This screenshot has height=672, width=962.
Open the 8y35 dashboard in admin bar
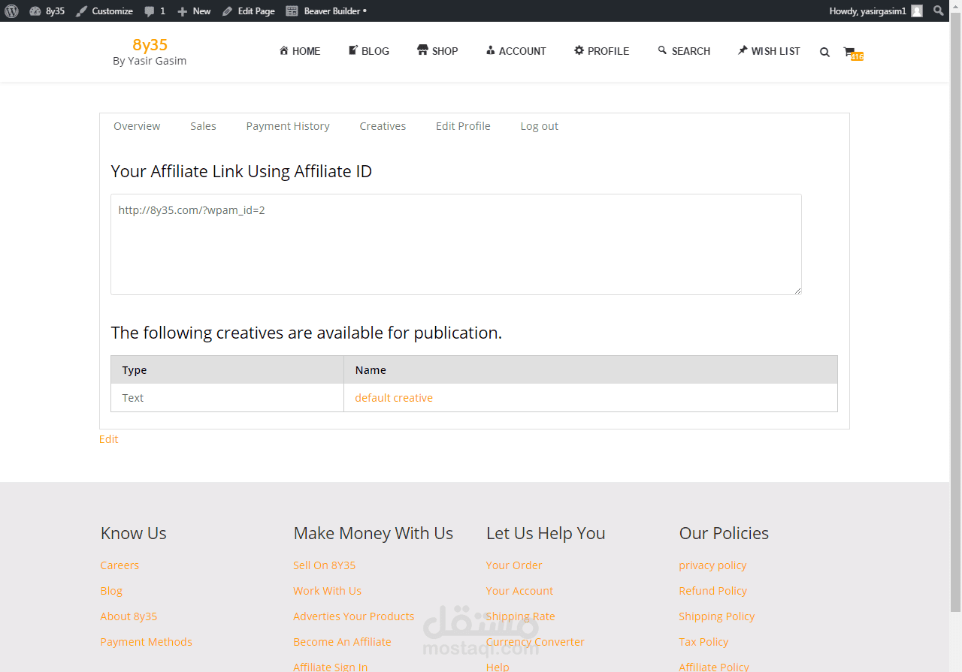click(x=47, y=11)
